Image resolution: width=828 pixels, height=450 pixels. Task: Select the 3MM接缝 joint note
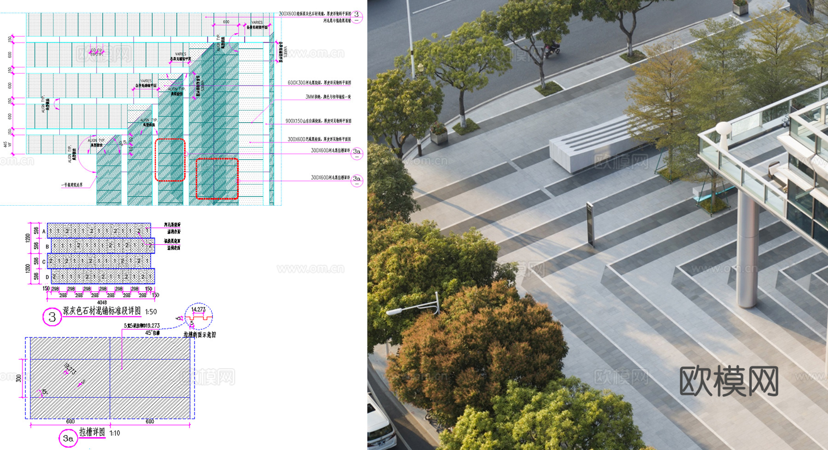328,97
